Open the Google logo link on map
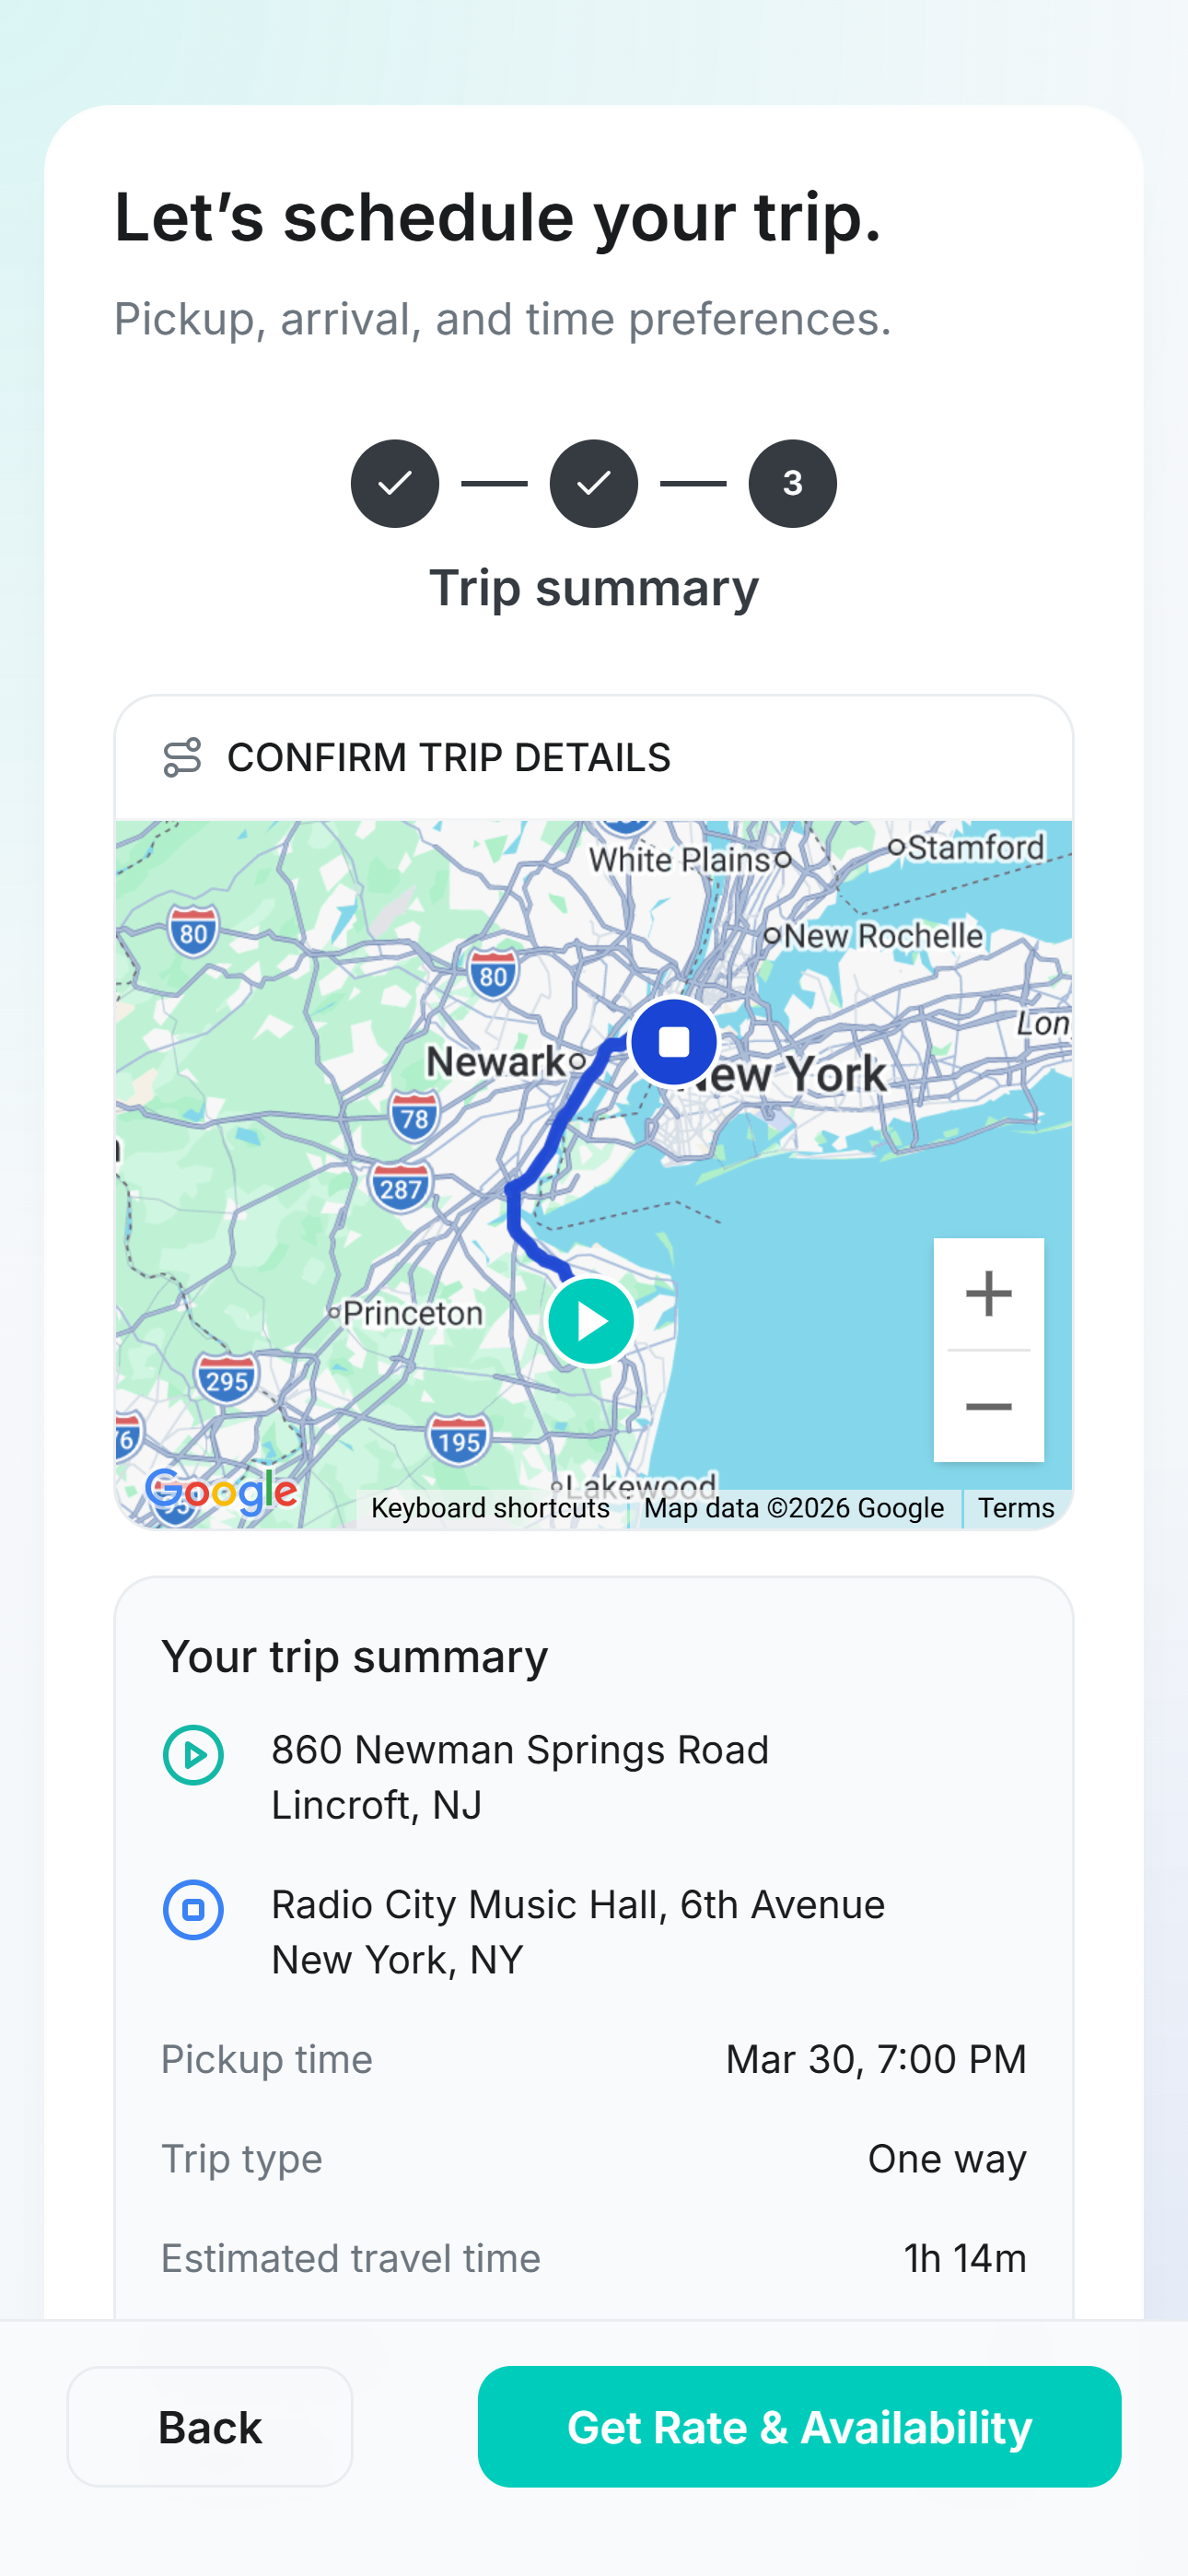Viewport: 1188px width, 2576px height. [x=221, y=1493]
